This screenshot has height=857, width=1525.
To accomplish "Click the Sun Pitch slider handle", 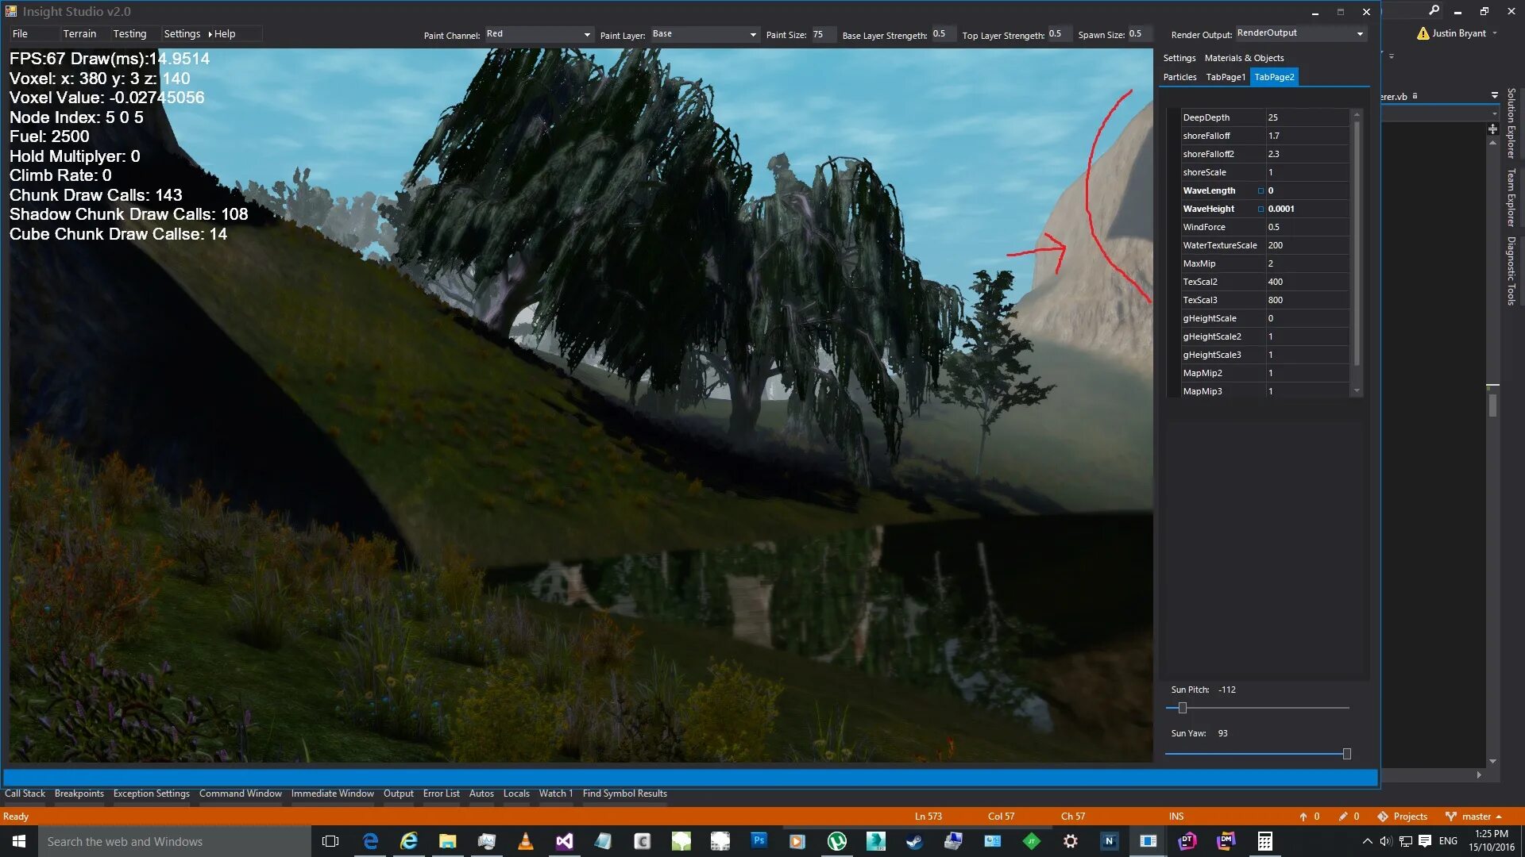I will point(1183,708).
